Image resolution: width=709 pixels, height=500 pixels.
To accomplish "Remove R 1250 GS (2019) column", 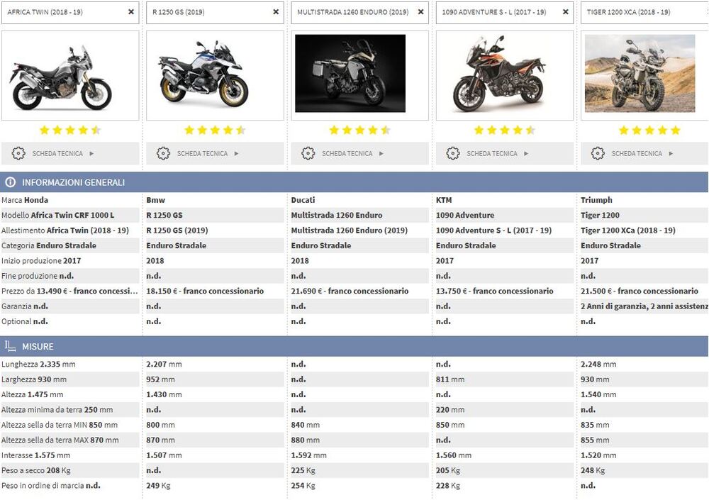I will pyautogui.click(x=276, y=12).
